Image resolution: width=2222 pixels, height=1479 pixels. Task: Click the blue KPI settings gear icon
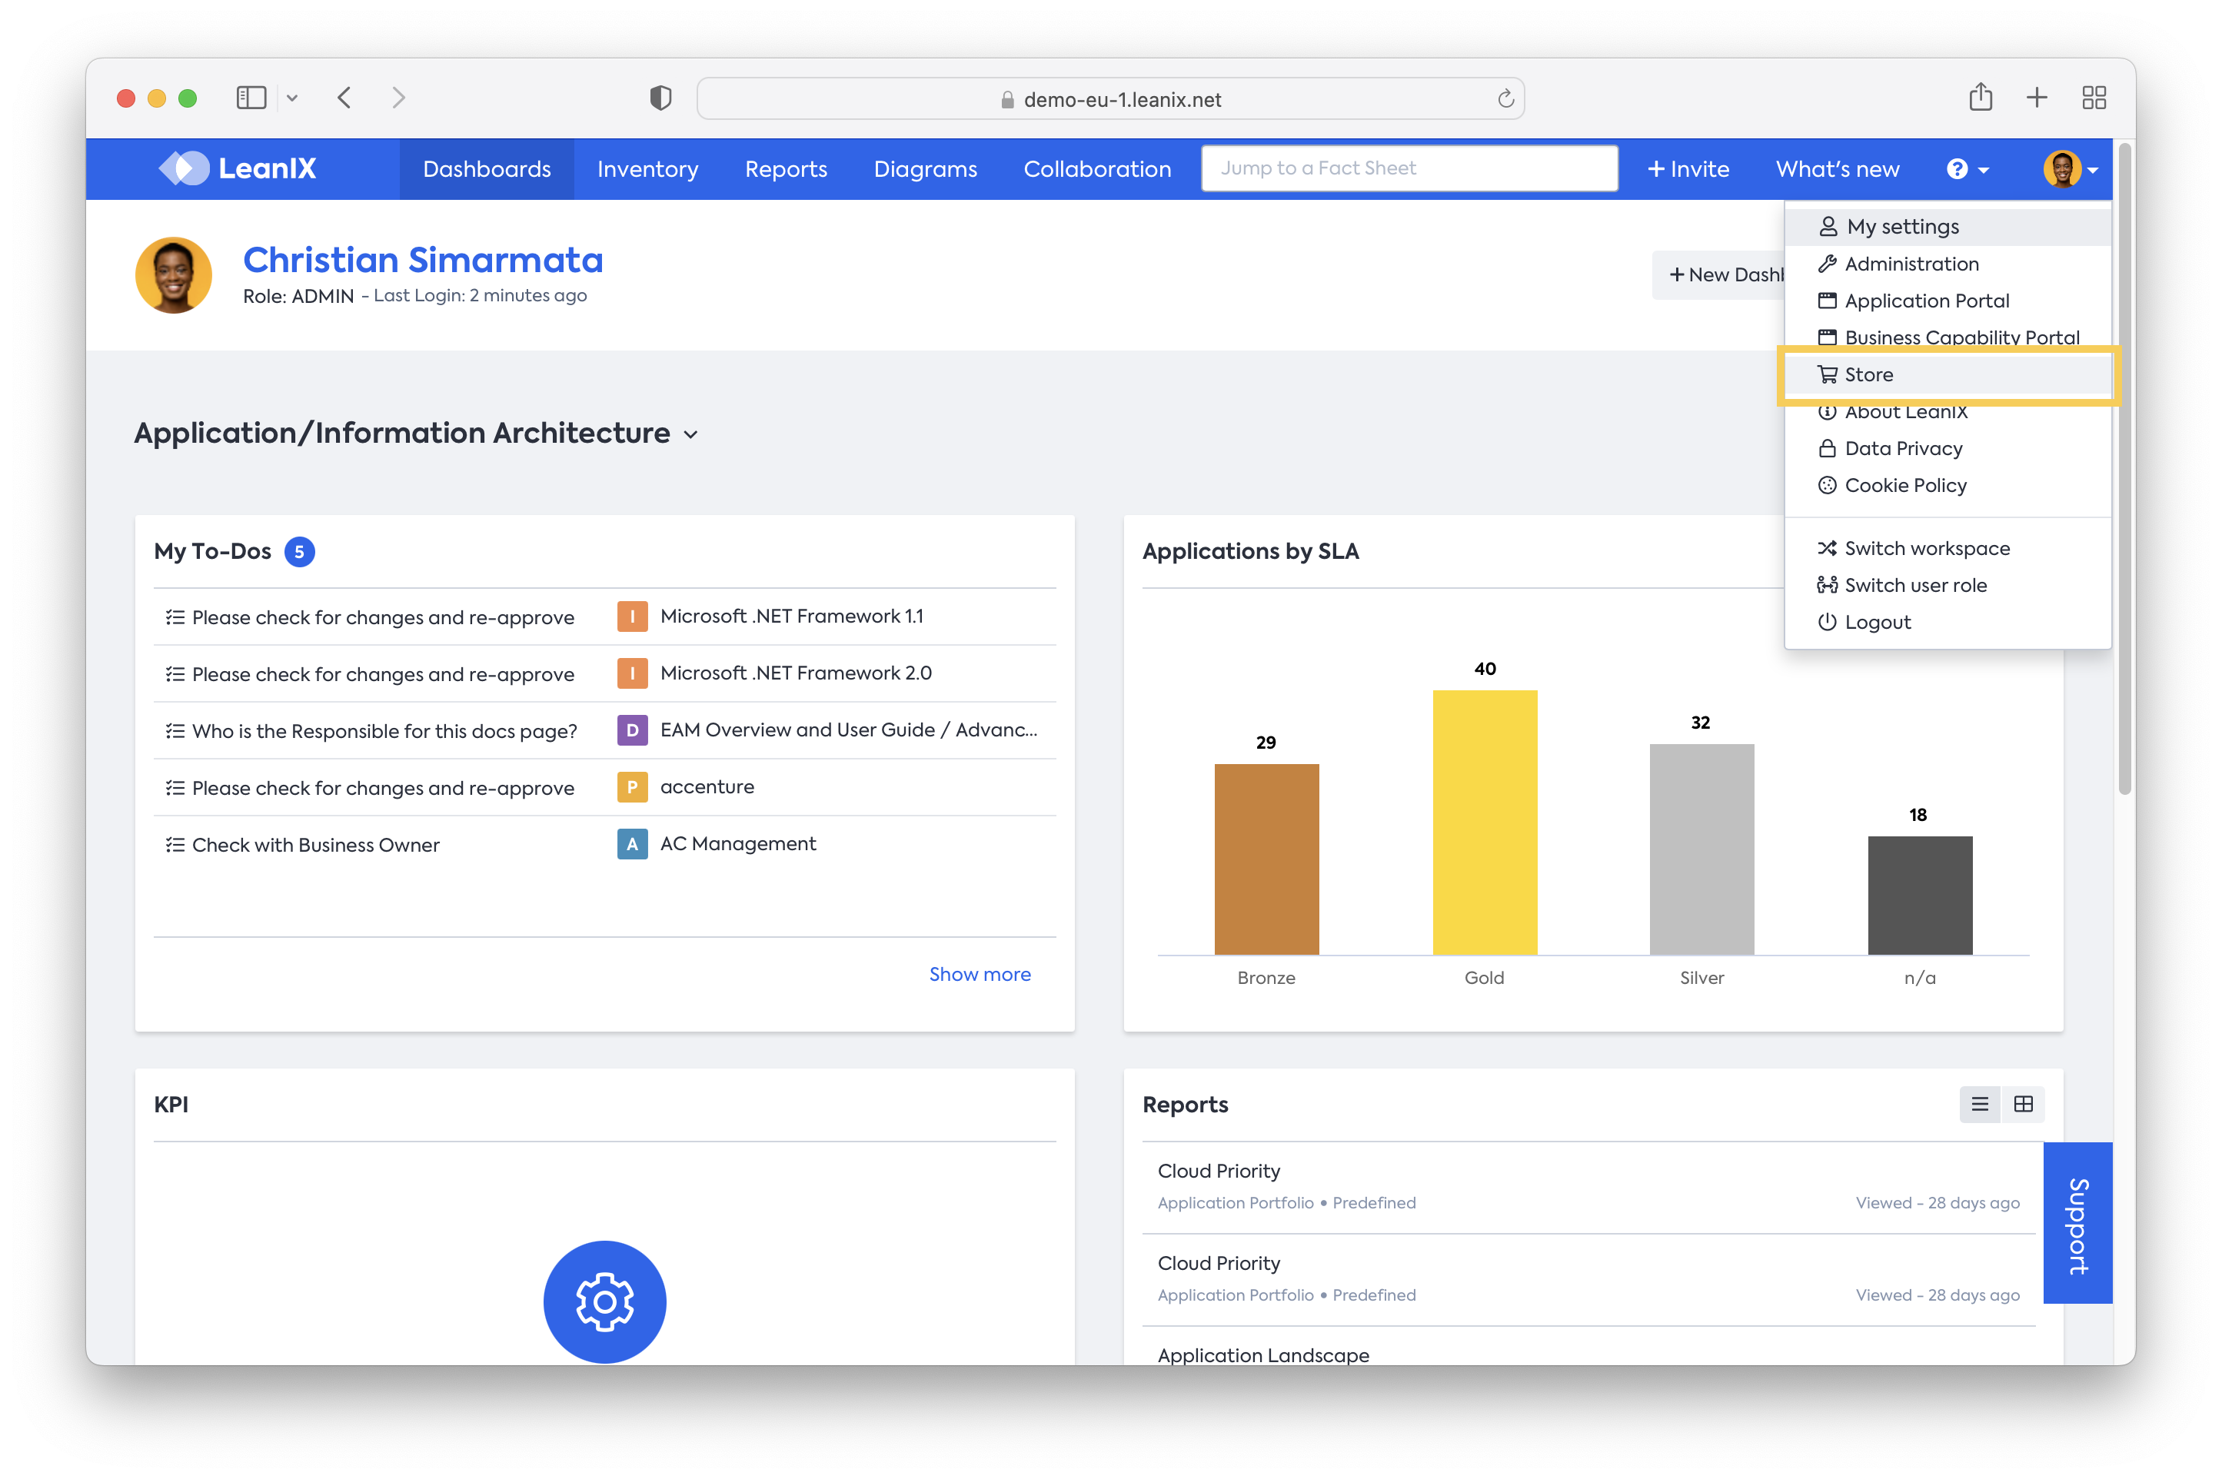(604, 1301)
